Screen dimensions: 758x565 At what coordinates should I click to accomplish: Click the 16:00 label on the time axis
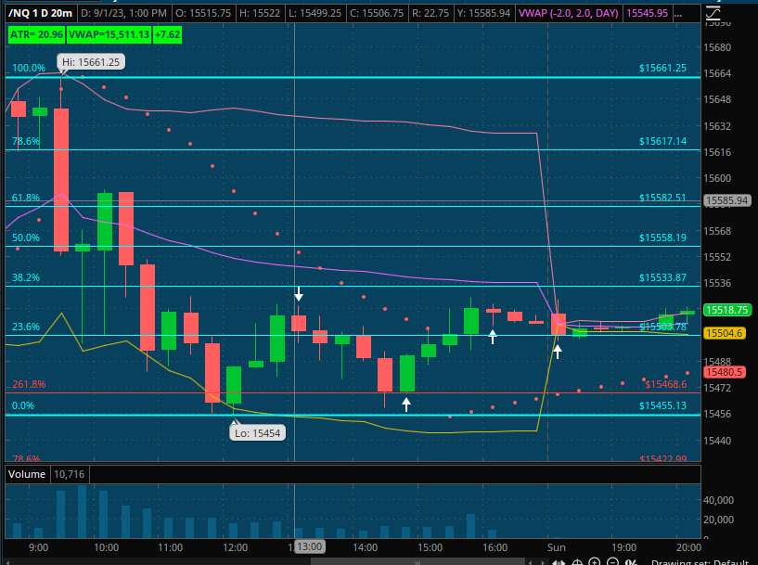click(x=495, y=547)
